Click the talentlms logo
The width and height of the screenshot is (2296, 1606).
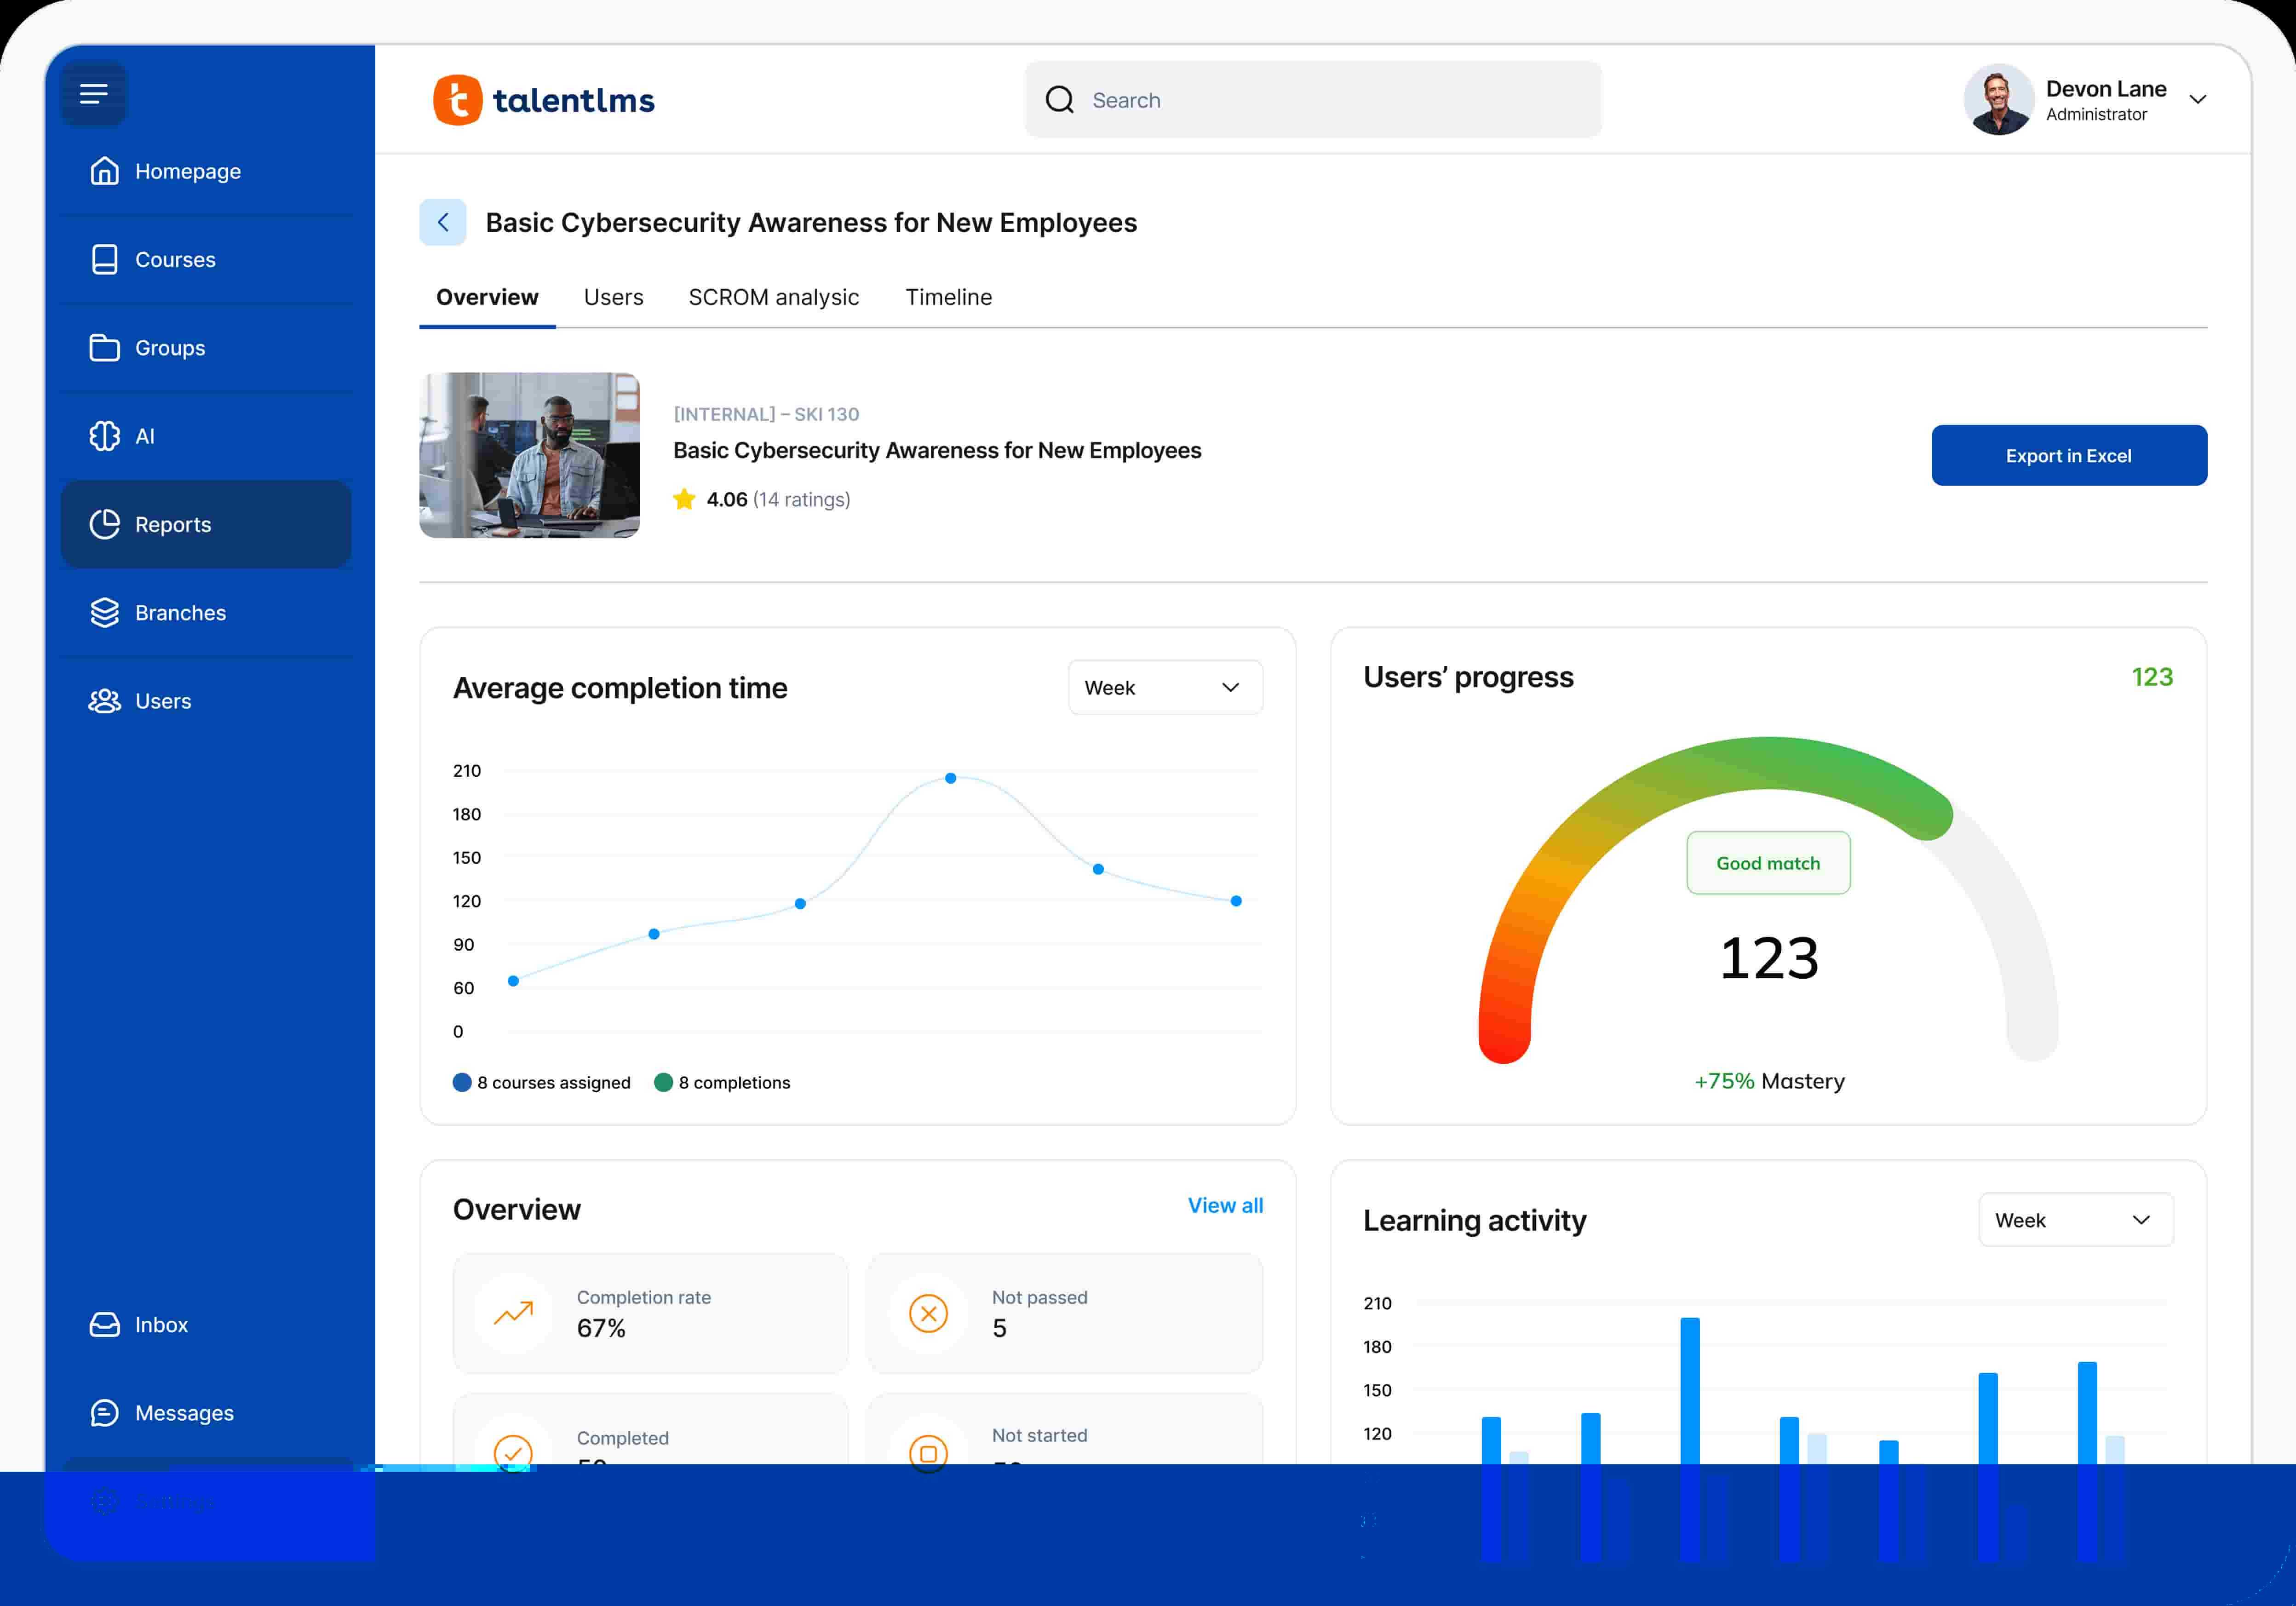click(x=544, y=100)
